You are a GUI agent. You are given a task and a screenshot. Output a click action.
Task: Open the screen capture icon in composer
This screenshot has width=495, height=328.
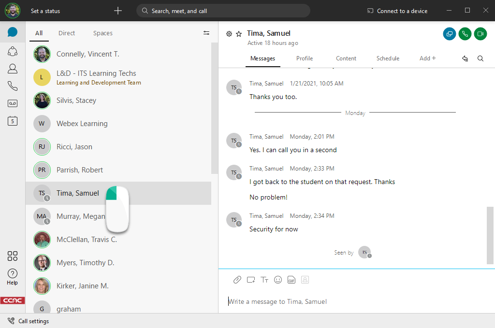pyautogui.click(x=251, y=280)
